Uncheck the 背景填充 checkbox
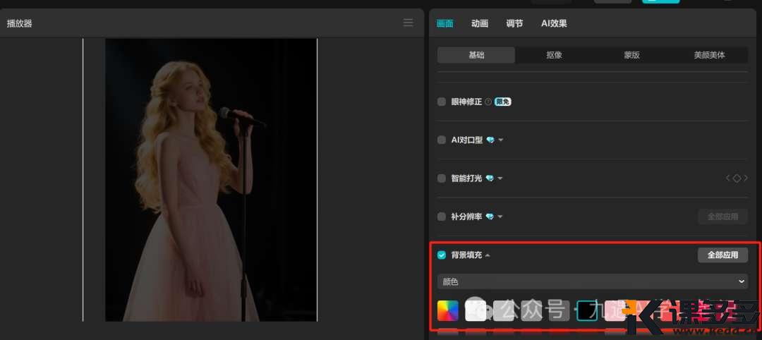762x340 pixels. (x=441, y=255)
